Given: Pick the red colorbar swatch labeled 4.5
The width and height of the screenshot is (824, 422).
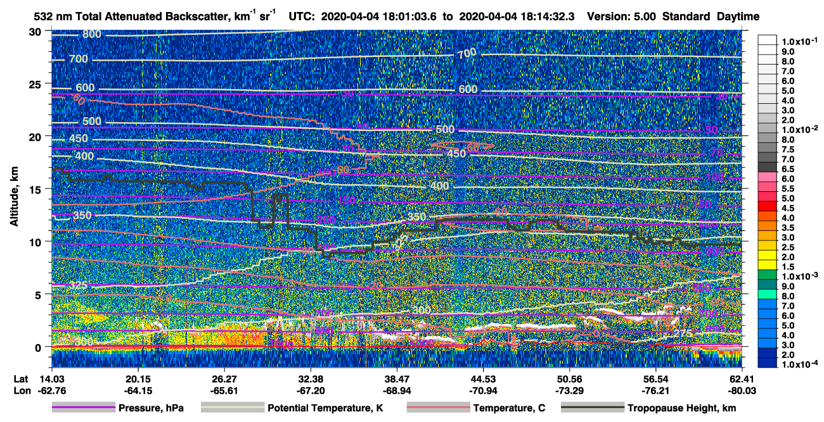Looking at the screenshot, I should pos(767,206).
